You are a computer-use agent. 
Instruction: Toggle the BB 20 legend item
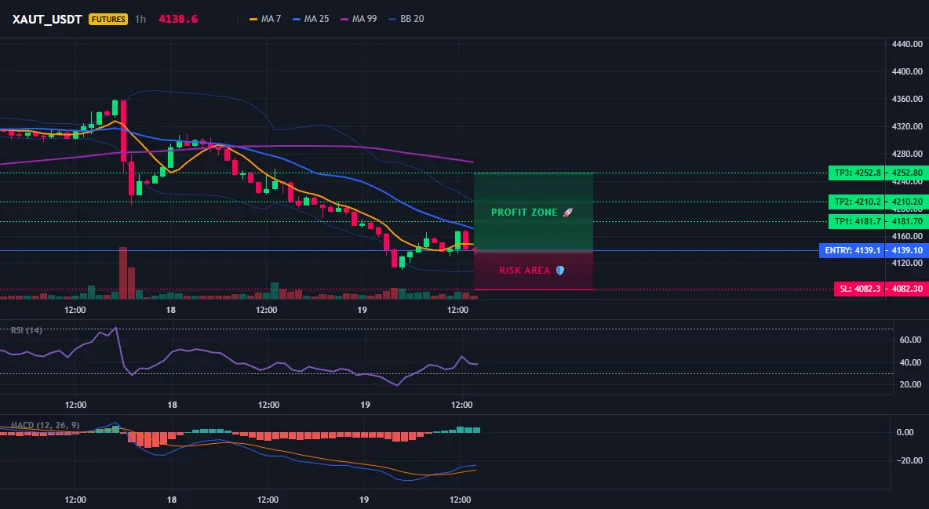[406, 19]
